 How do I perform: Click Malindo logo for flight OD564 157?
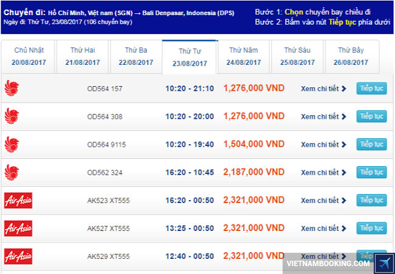12,89
